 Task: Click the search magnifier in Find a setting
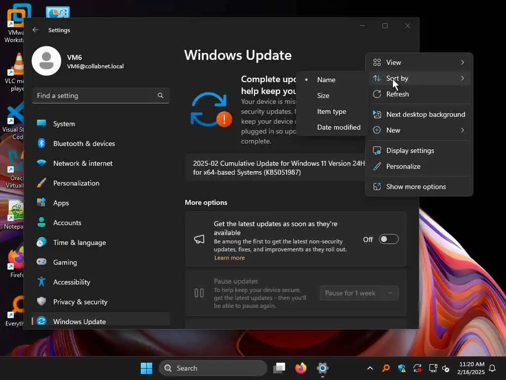click(x=161, y=95)
